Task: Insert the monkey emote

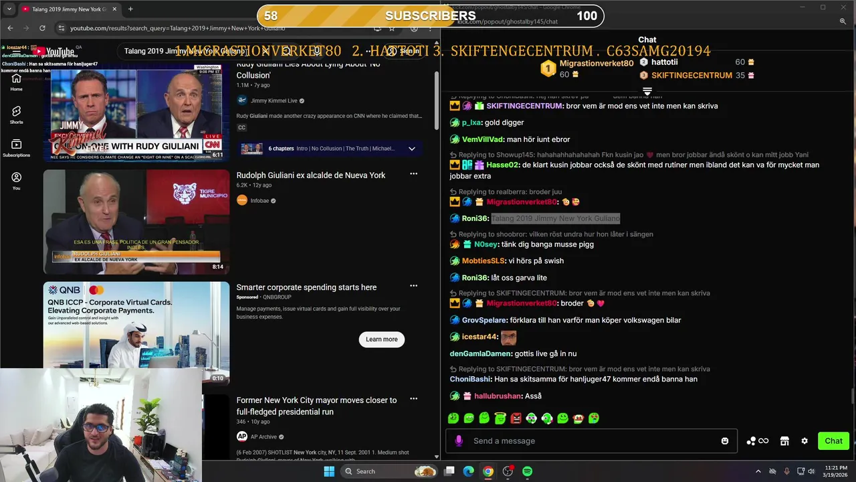Action: (x=578, y=418)
